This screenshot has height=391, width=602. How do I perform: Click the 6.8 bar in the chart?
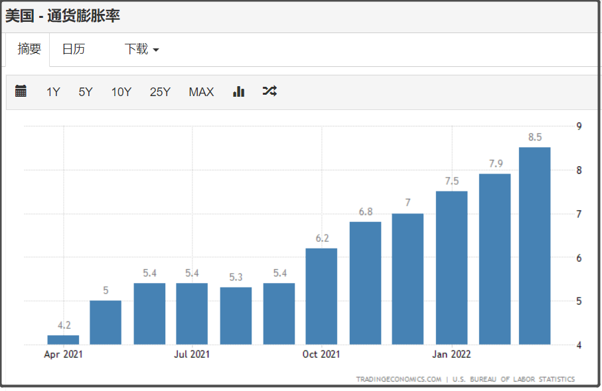coord(366,283)
